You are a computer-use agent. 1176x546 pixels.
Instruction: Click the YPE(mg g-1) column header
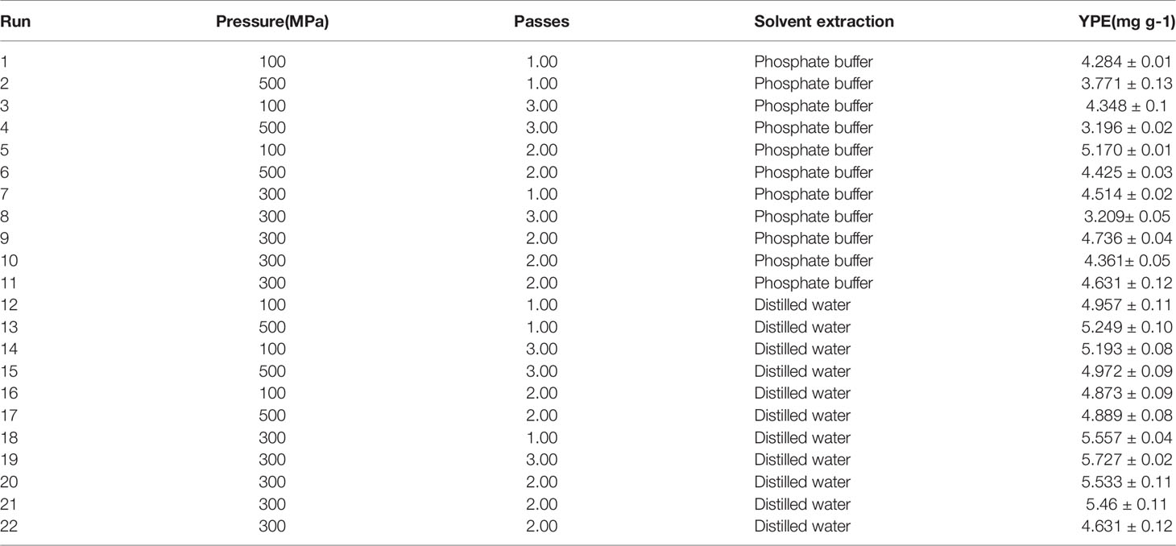[1132, 22]
